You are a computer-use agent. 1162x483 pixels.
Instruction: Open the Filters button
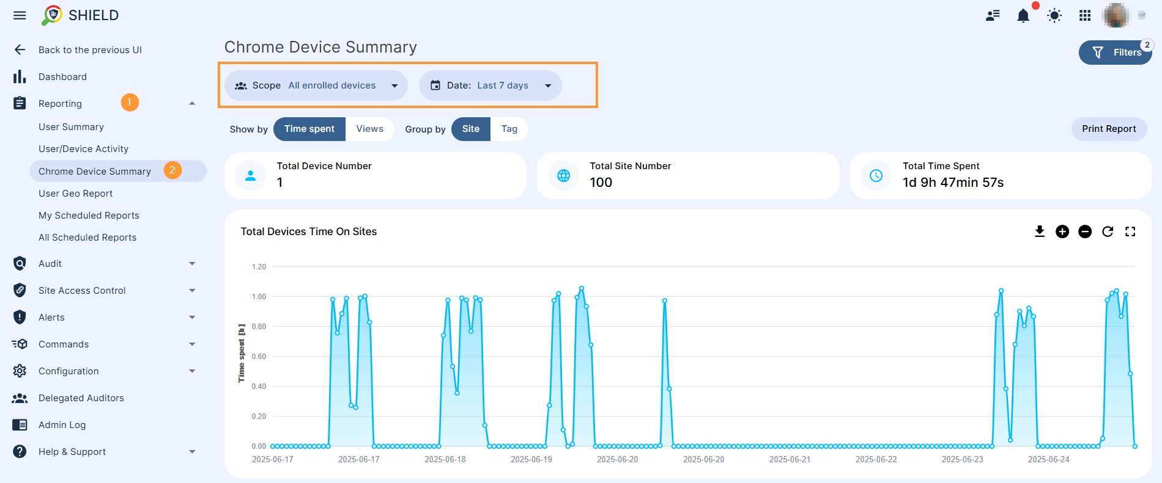coord(1115,53)
